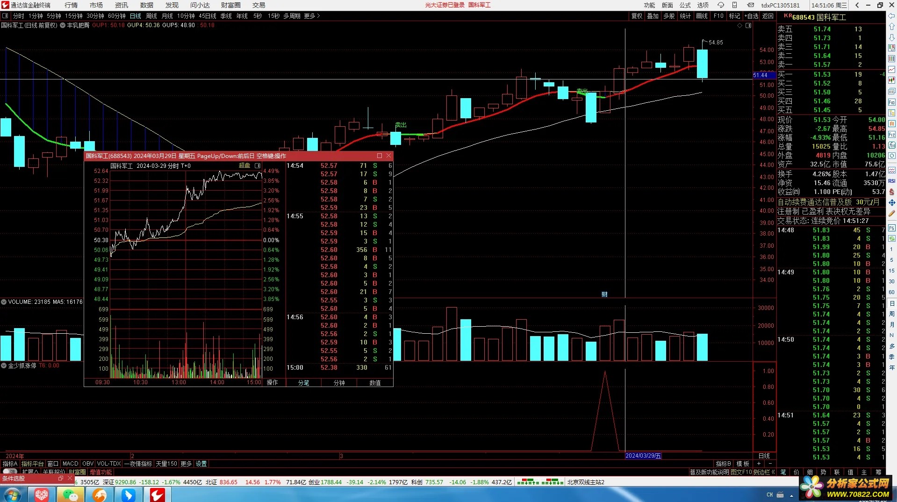Click the headset customer service icon

721,5
